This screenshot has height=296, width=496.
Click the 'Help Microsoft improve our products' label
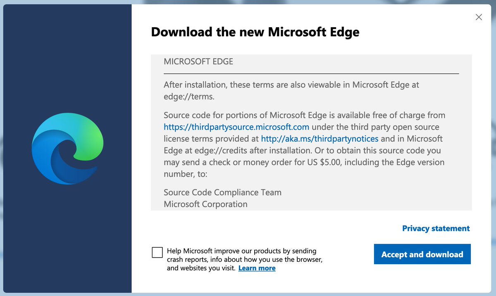click(x=245, y=259)
